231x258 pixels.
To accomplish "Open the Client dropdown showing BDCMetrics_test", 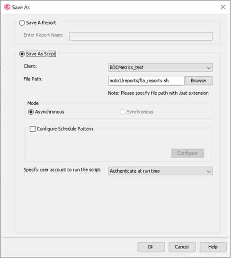I will [160, 68].
